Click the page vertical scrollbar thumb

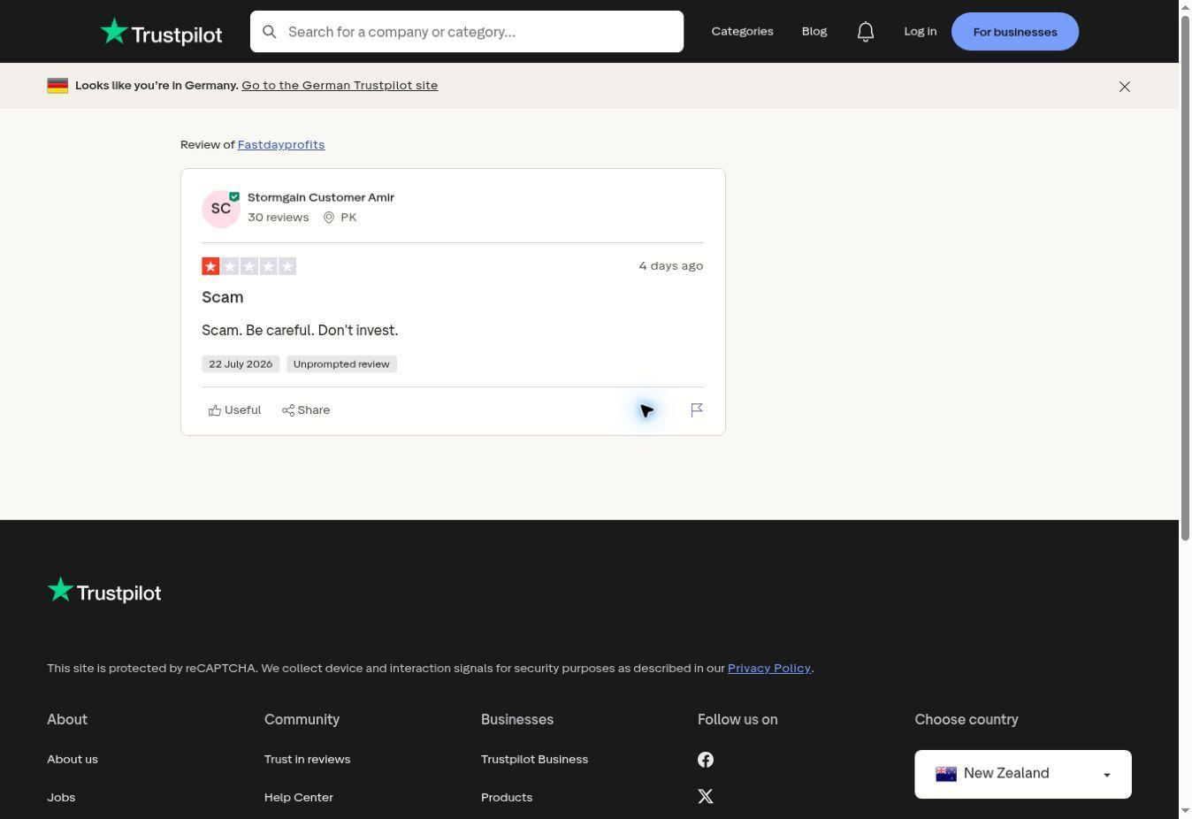pos(1186,277)
